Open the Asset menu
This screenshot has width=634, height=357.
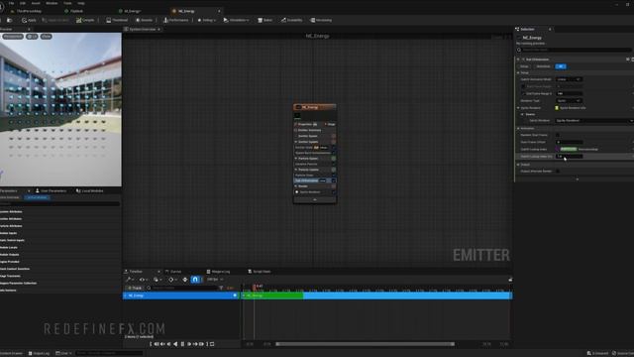point(36,3)
